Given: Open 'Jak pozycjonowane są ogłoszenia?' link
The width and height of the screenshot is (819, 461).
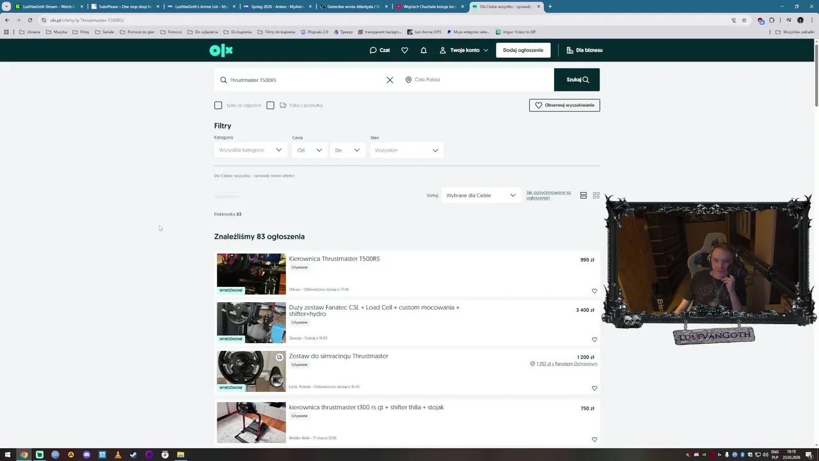Looking at the screenshot, I should tap(548, 195).
